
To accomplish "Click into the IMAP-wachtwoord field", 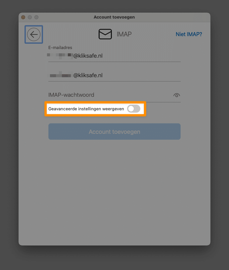I will tap(110, 95).
